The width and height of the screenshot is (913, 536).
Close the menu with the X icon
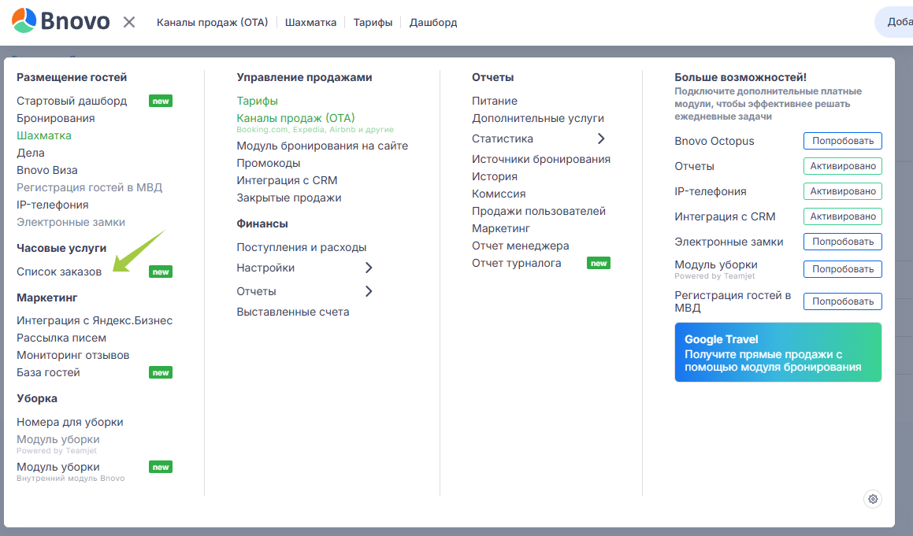click(129, 22)
